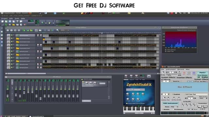The height and width of the screenshot is (117, 209).
Task: Toggle Linear spectrum option
Action: click(166, 50)
